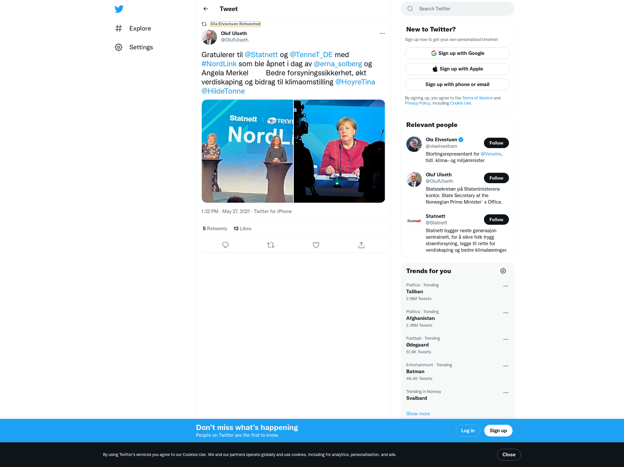Sign up with Google
The image size is (624, 467).
[458, 53]
